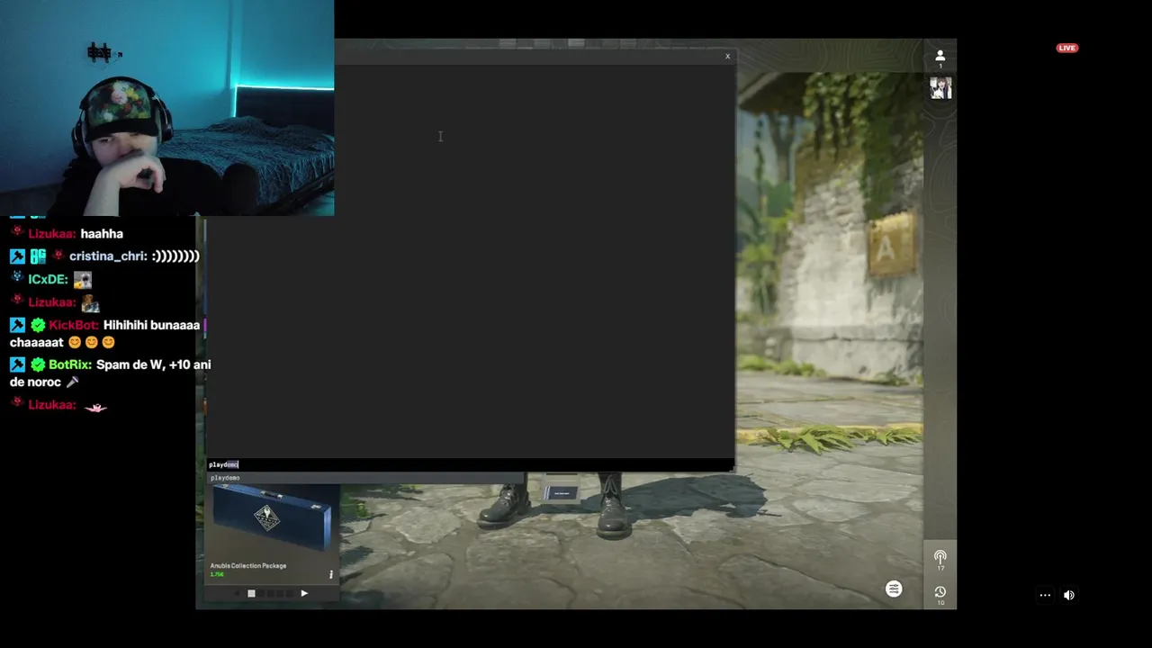Click the friend avatar in sidebar
Image resolution: width=1152 pixels, height=648 pixels.
click(x=940, y=88)
